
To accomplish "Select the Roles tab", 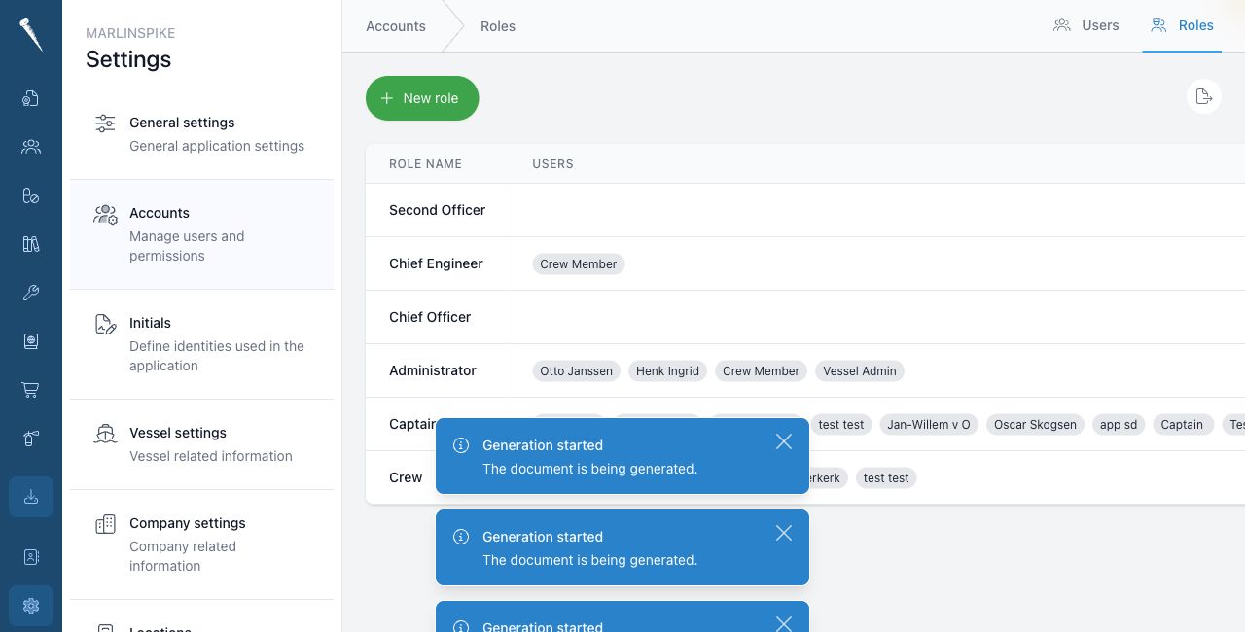I will click(x=1182, y=25).
